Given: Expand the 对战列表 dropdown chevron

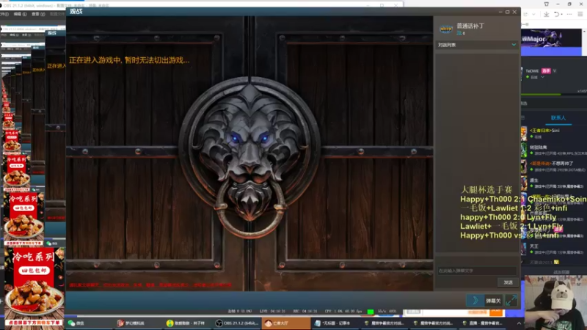Looking at the screenshot, I should pyautogui.click(x=514, y=45).
